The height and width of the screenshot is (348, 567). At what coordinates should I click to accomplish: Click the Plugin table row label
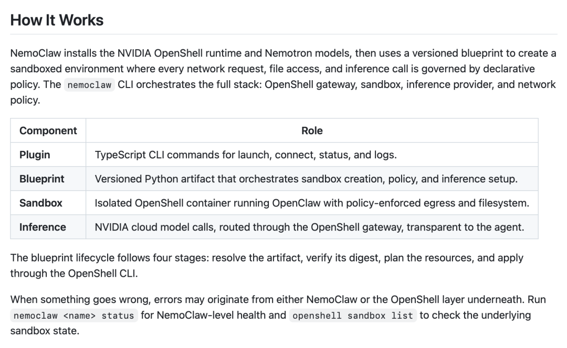[x=35, y=155]
